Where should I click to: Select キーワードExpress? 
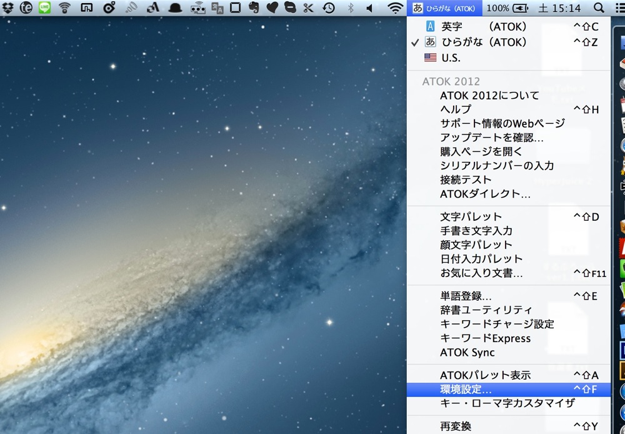coord(509,338)
